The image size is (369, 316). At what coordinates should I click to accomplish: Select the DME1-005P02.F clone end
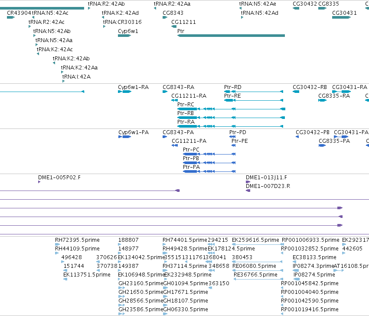(x=39, y=182)
